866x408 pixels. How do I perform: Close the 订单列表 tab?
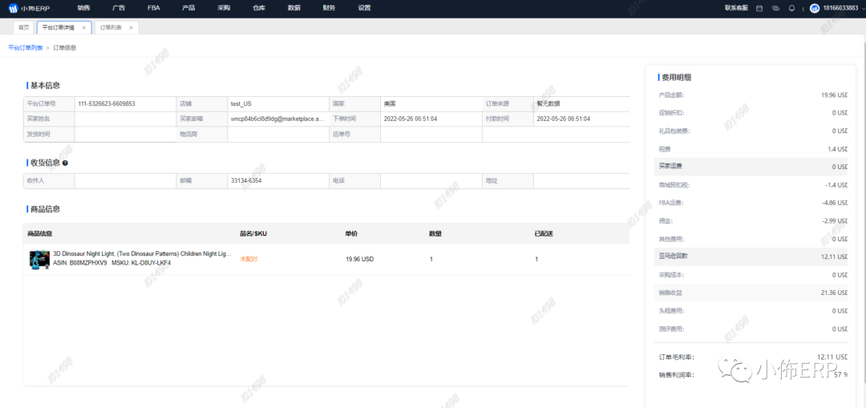132,27
